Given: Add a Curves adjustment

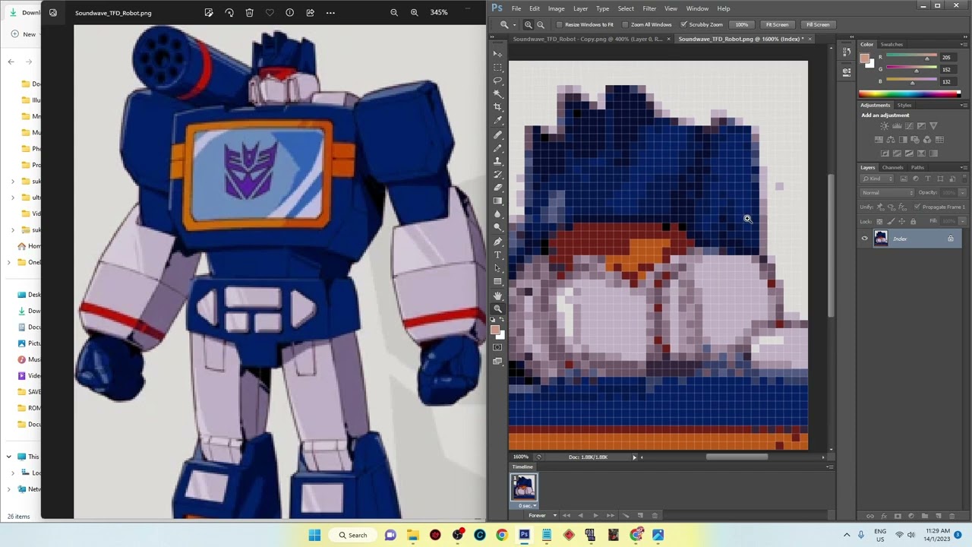Looking at the screenshot, I should pos(909,126).
